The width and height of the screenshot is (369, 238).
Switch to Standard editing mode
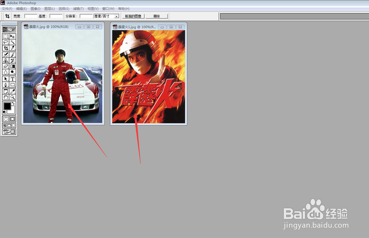pos(6,119)
